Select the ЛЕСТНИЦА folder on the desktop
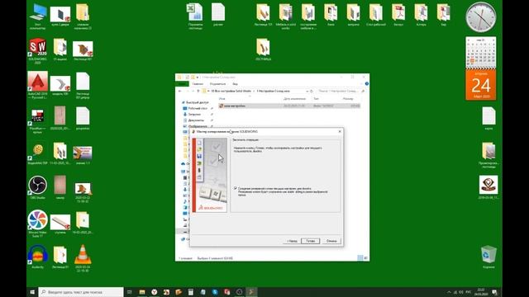This screenshot has height=297, width=529. [x=263, y=49]
